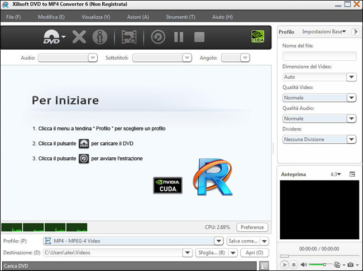
Task: Click the Xilisoft app icon in title bar
Action: (x=6, y=4)
